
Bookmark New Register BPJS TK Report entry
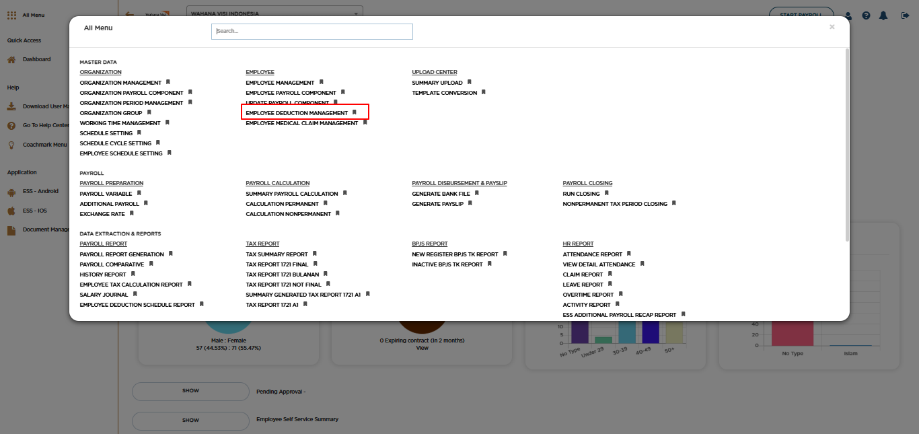pyautogui.click(x=505, y=254)
